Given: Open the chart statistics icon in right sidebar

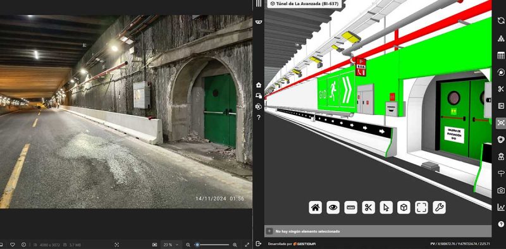Looking at the screenshot, I should point(501,207).
